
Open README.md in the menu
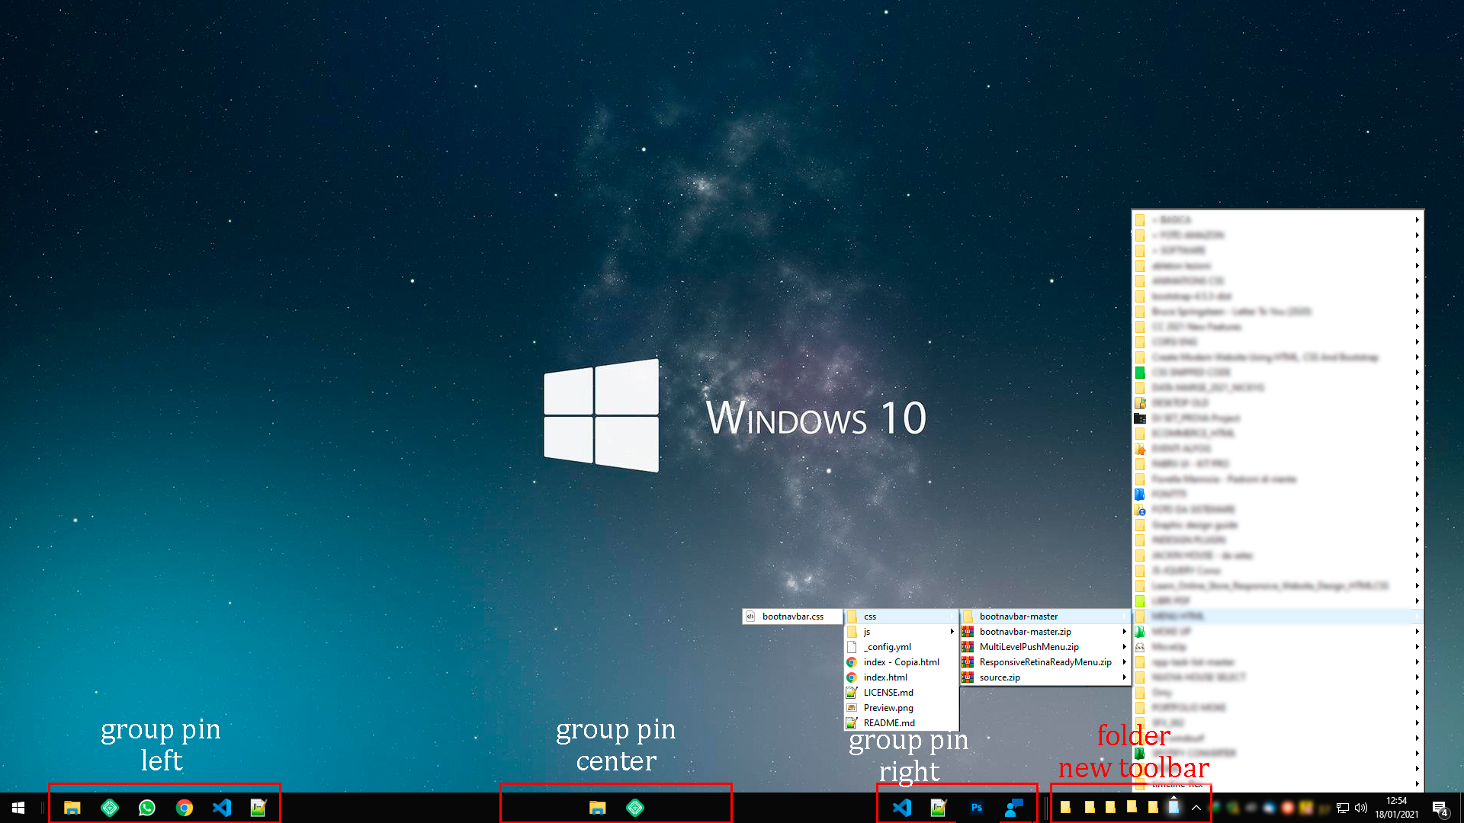coord(889,723)
